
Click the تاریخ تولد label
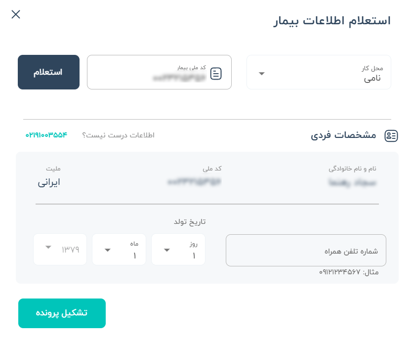pos(190,222)
